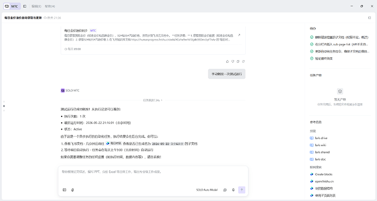Click the template icon in input bar

point(64,190)
